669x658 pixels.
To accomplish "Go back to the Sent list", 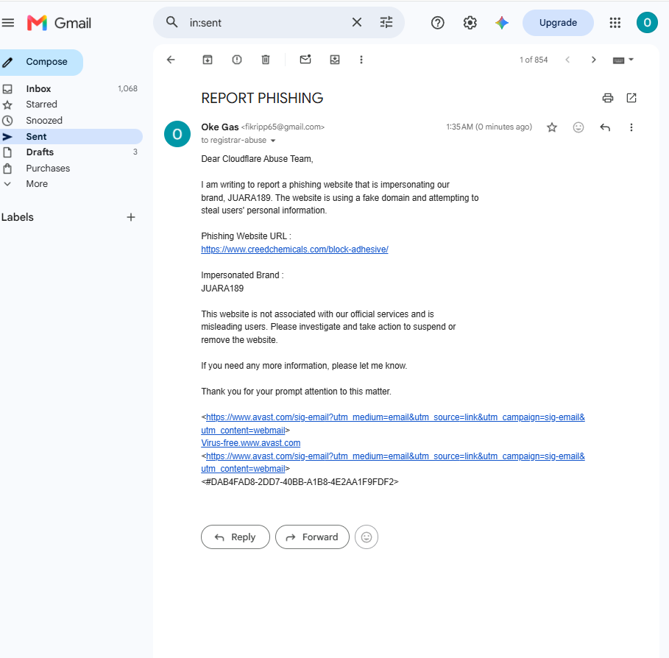I will pos(171,60).
